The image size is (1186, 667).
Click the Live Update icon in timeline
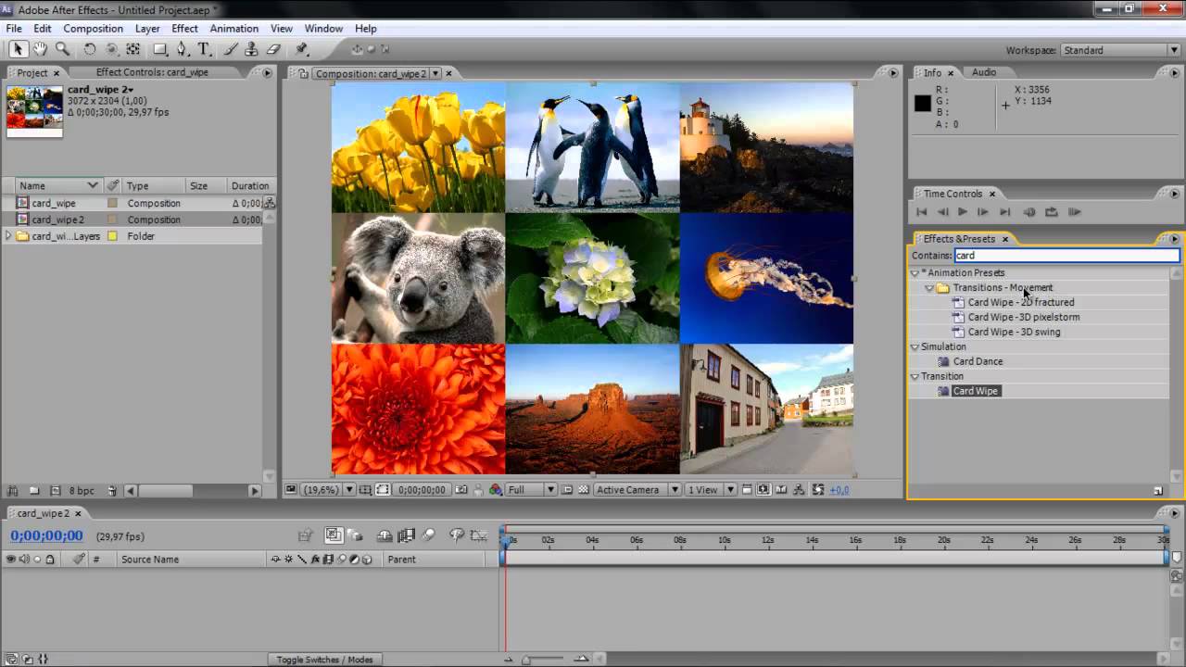click(x=334, y=535)
